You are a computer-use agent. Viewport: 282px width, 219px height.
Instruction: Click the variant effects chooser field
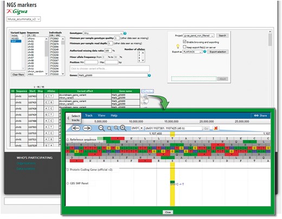tap(110, 68)
